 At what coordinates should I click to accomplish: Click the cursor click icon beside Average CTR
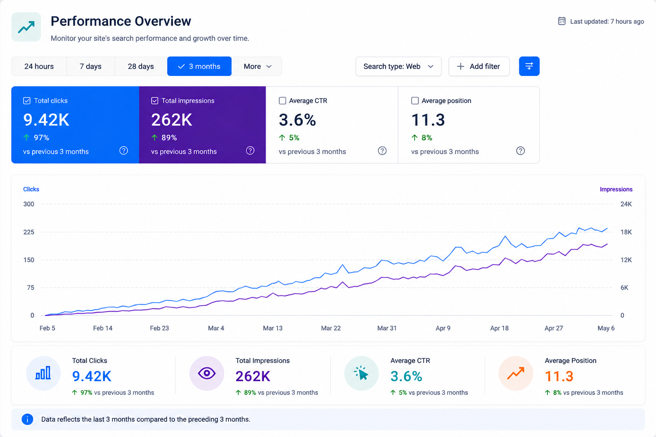click(361, 373)
